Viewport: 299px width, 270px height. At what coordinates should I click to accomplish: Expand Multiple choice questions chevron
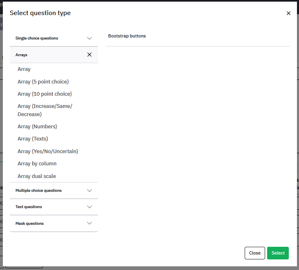tap(89, 191)
